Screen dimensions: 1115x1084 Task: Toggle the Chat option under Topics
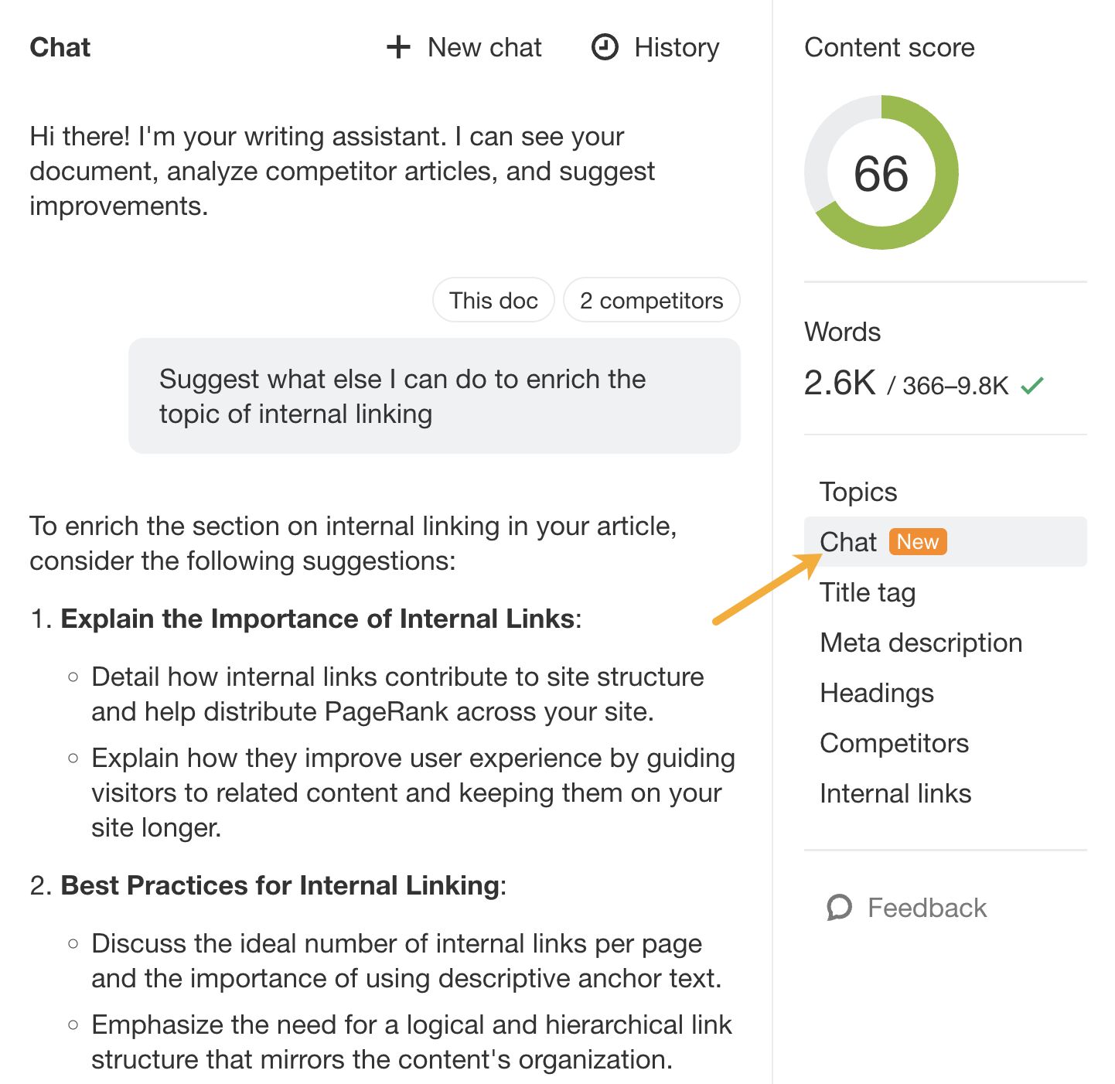click(x=848, y=541)
